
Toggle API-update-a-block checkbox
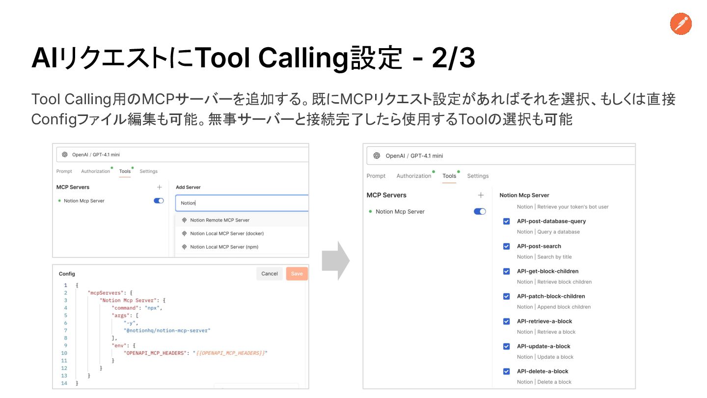click(506, 346)
